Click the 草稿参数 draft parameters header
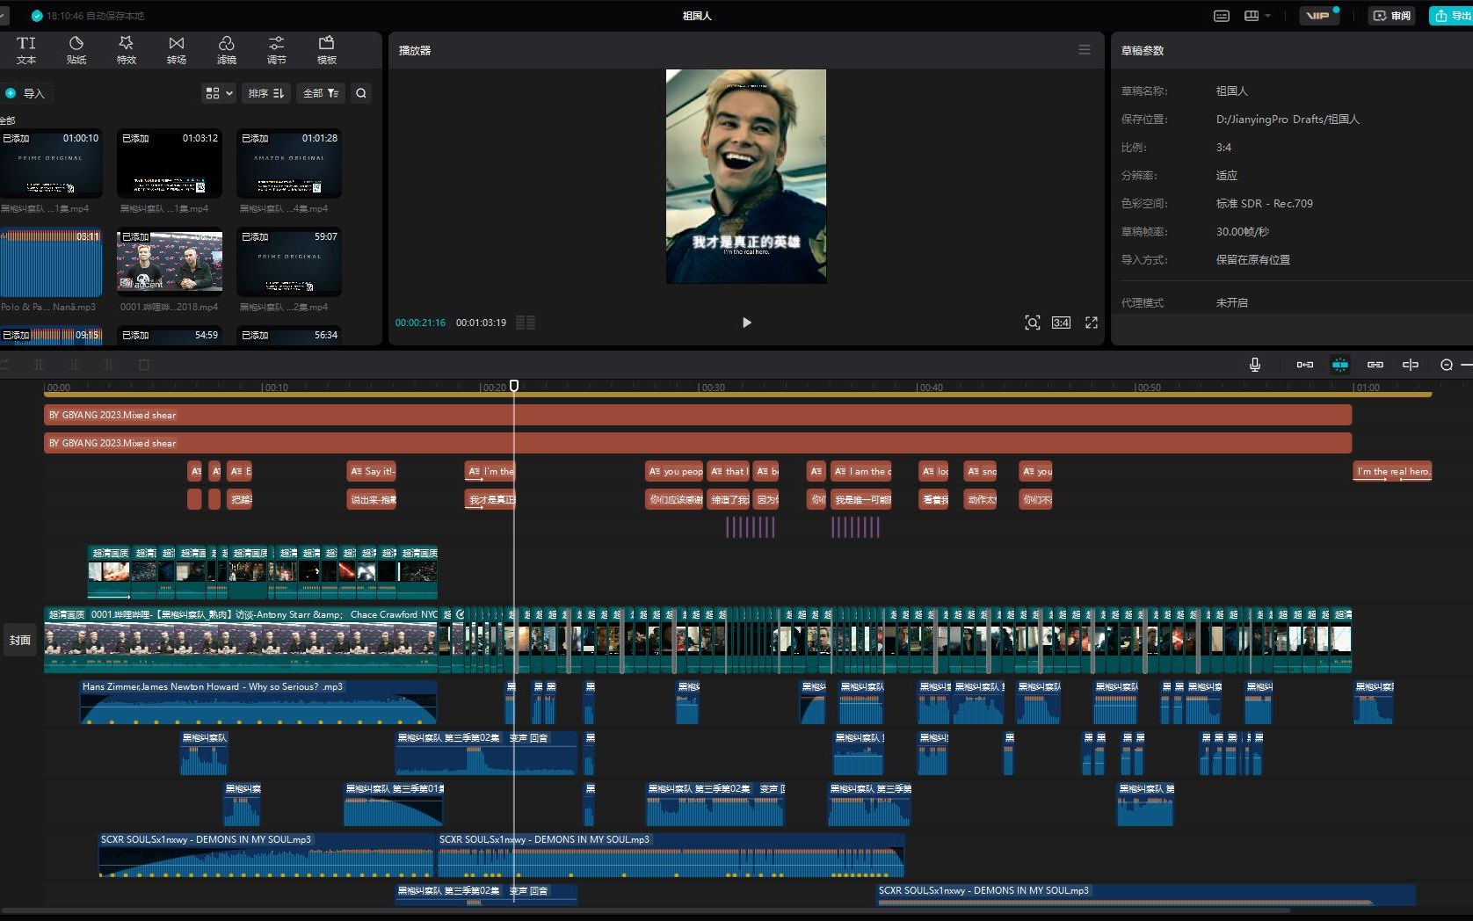This screenshot has height=921, width=1473. point(1143,50)
